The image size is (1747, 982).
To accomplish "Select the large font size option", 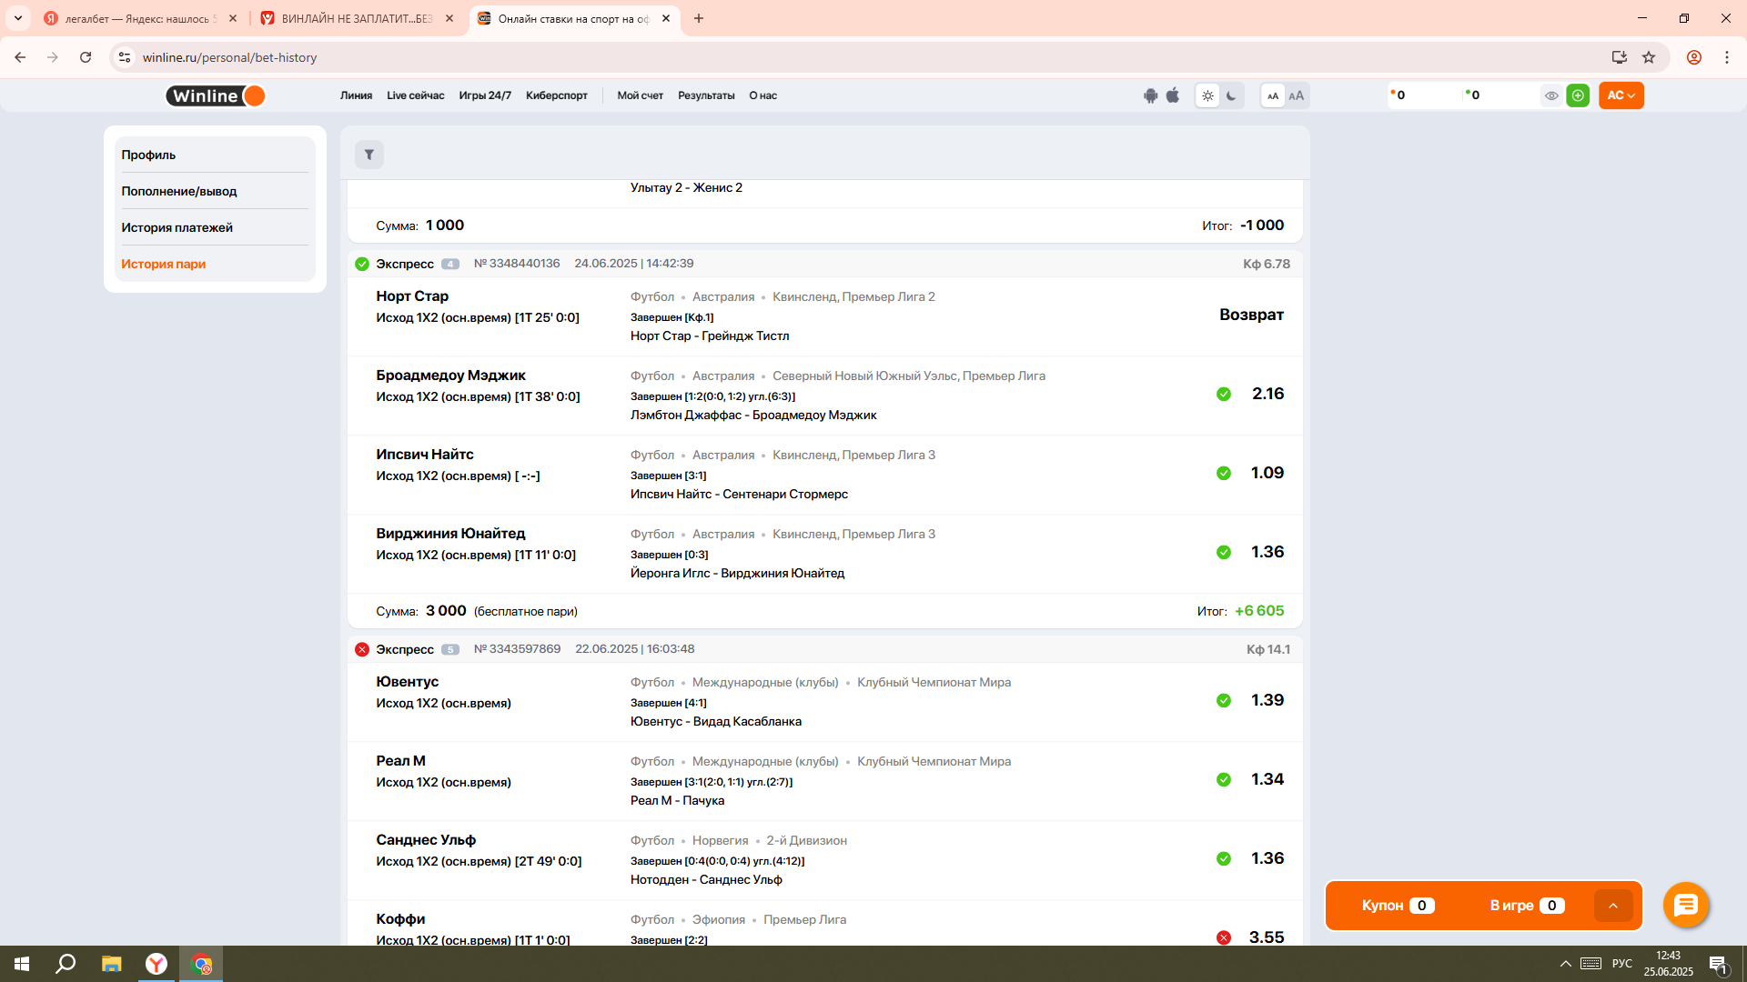I will click(x=1297, y=95).
